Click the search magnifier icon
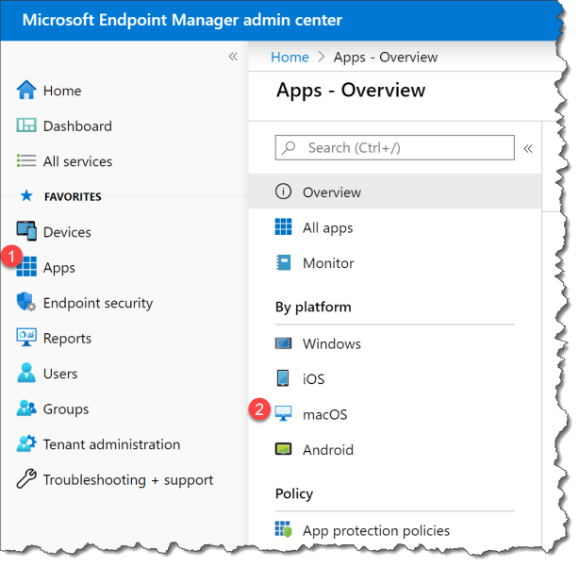The image size is (580, 567). click(289, 148)
